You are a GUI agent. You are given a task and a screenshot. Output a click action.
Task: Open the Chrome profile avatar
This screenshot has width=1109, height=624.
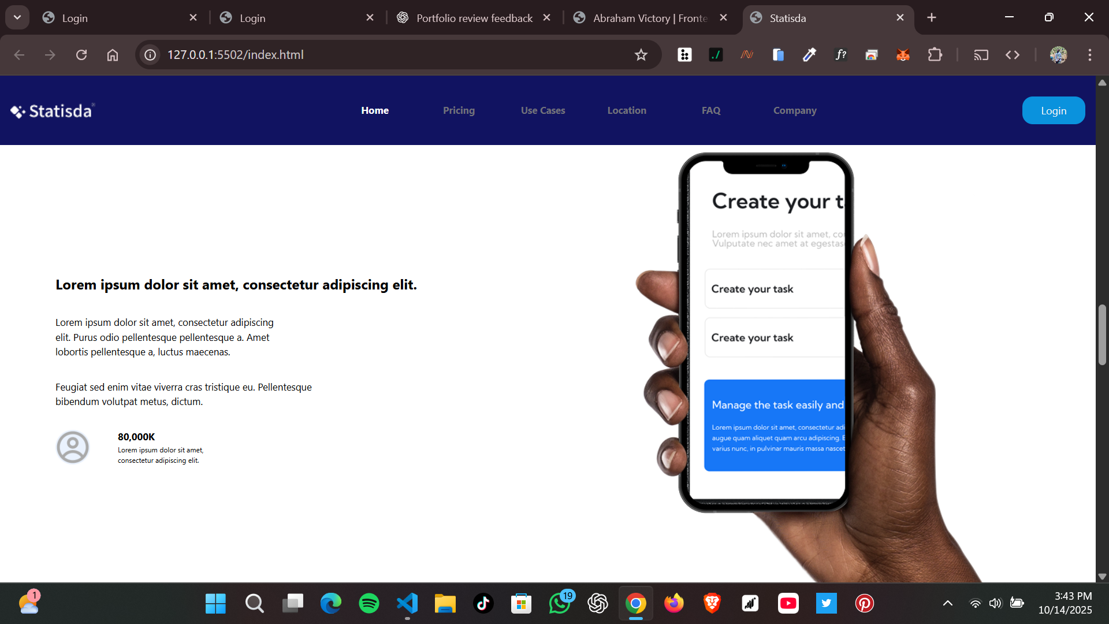coord(1058,55)
